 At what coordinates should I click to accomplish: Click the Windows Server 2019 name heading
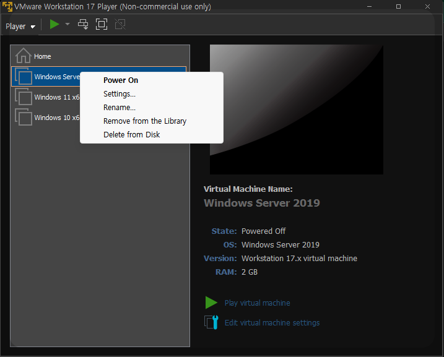pos(262,203)
